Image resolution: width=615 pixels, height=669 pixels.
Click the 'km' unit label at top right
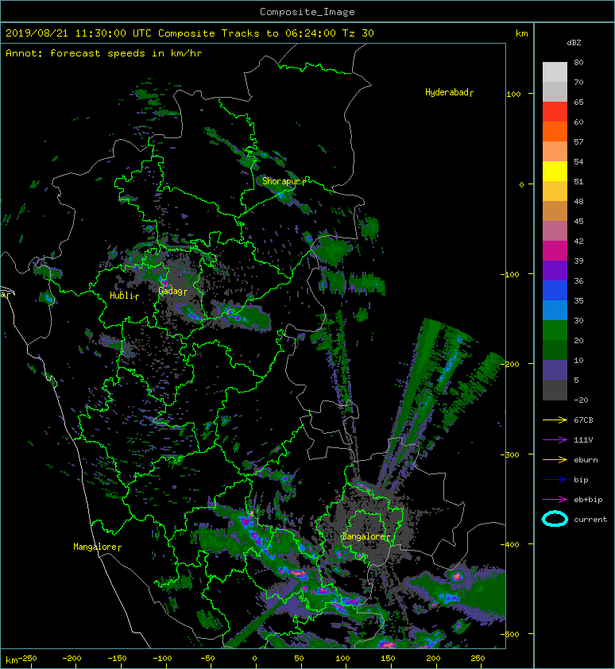coord(521,33)
